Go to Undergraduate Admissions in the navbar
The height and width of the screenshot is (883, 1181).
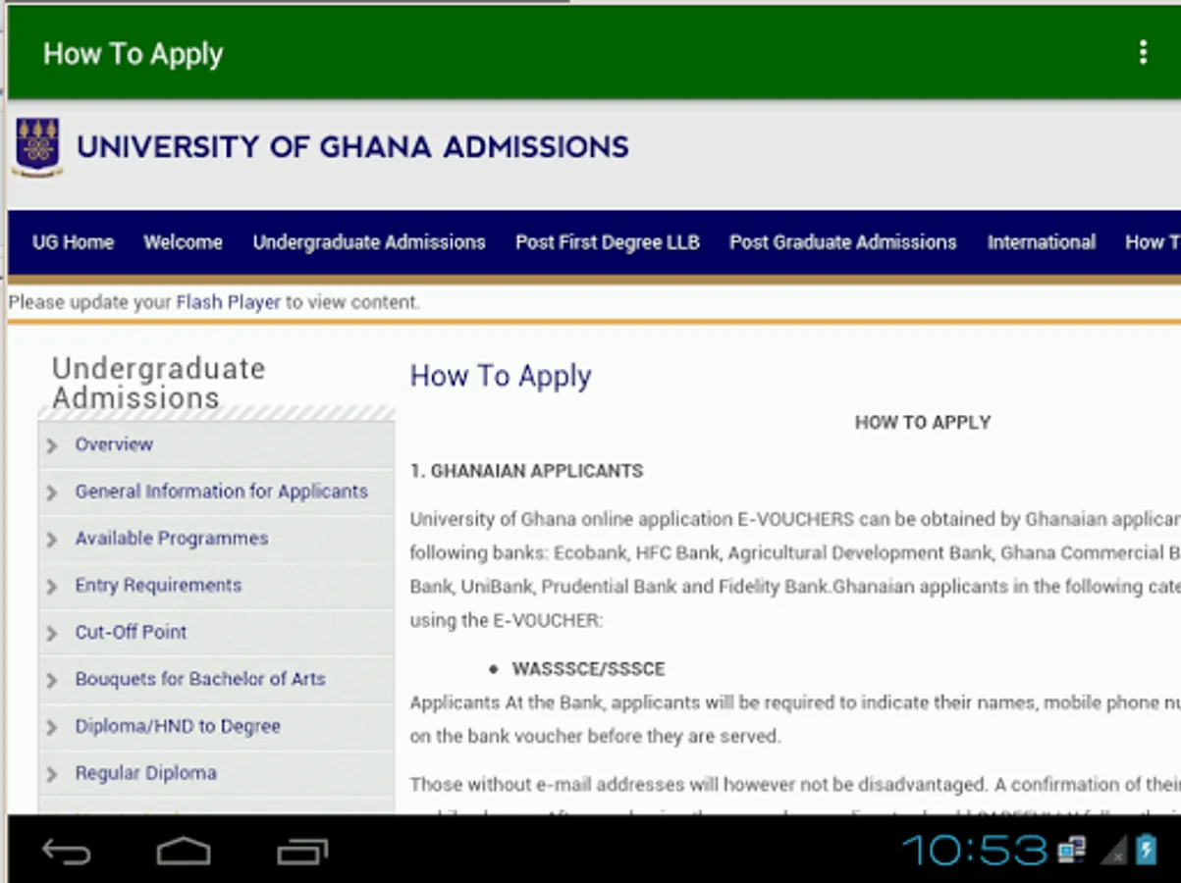369,242
